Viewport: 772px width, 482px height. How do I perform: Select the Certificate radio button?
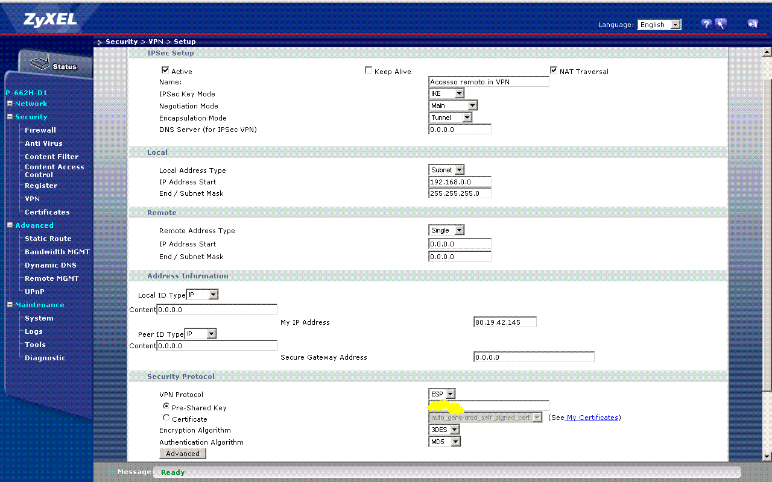[x=166, y=418]
